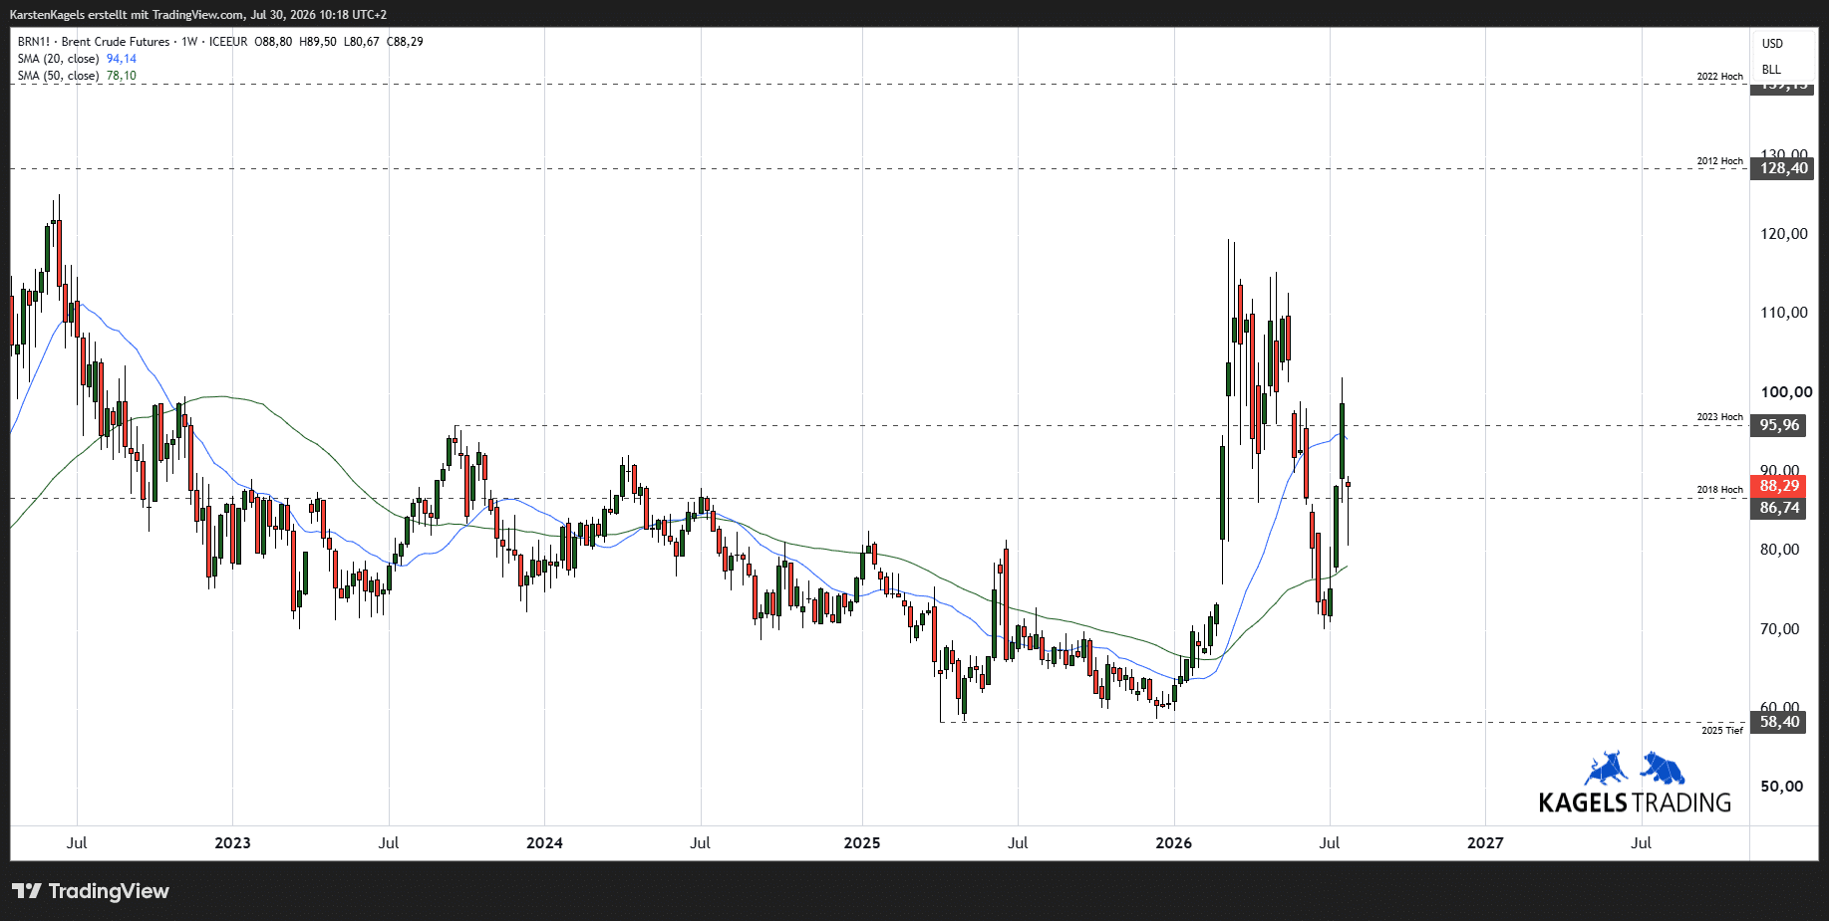Click the 100,00 price axis tick
1829x921 pixels.
(x=1786, y=392)
